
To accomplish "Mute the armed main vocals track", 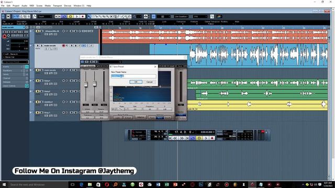I will 38,45.
